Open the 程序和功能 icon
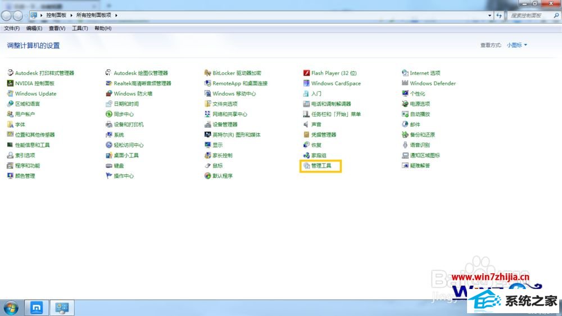 (10, 166)
